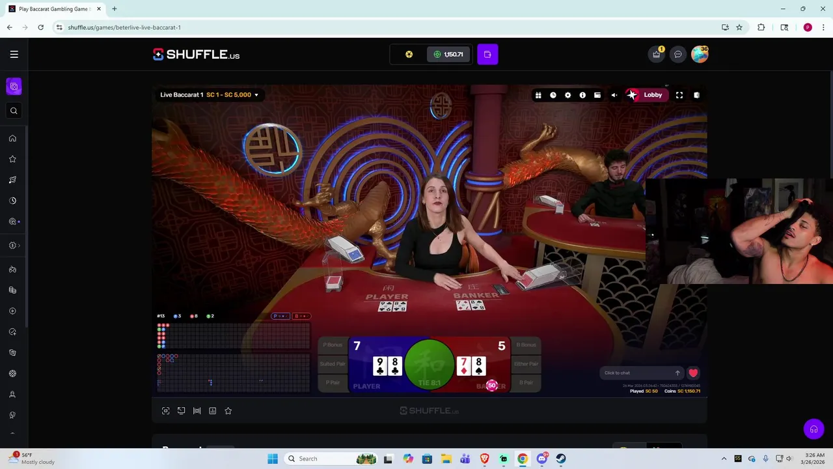Open the live stats bars icon
Viewport: 833px width, 469px height.
click(197, 411)
